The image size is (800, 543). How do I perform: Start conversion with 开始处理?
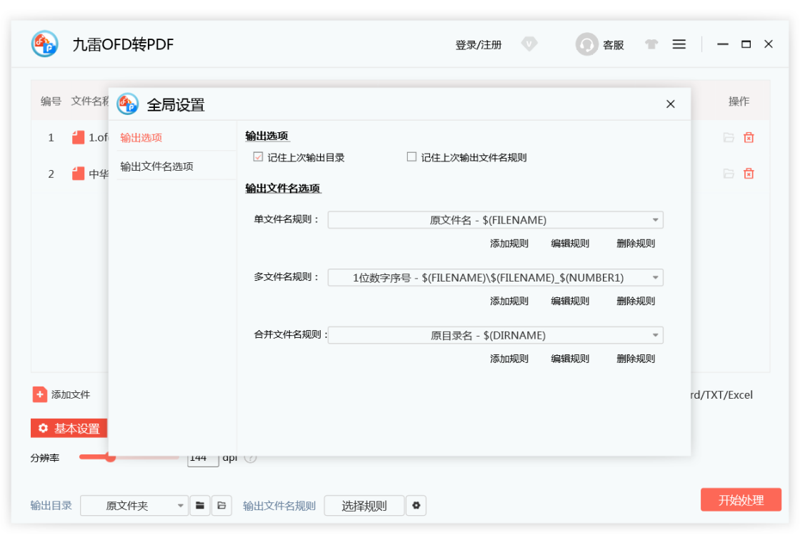tap(741, 499)
